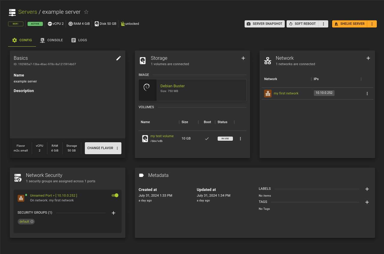
Task: Open the my test volume link
Action: 162,136
